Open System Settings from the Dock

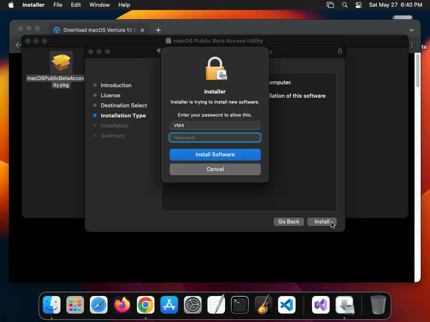(192, 305)
